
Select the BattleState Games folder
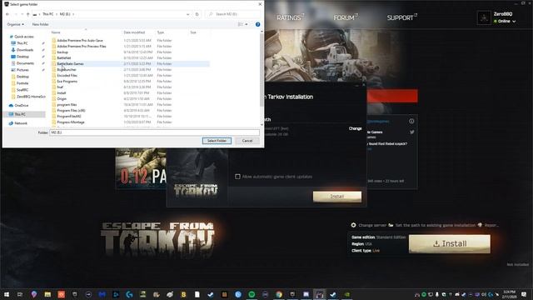coord(70,63)
